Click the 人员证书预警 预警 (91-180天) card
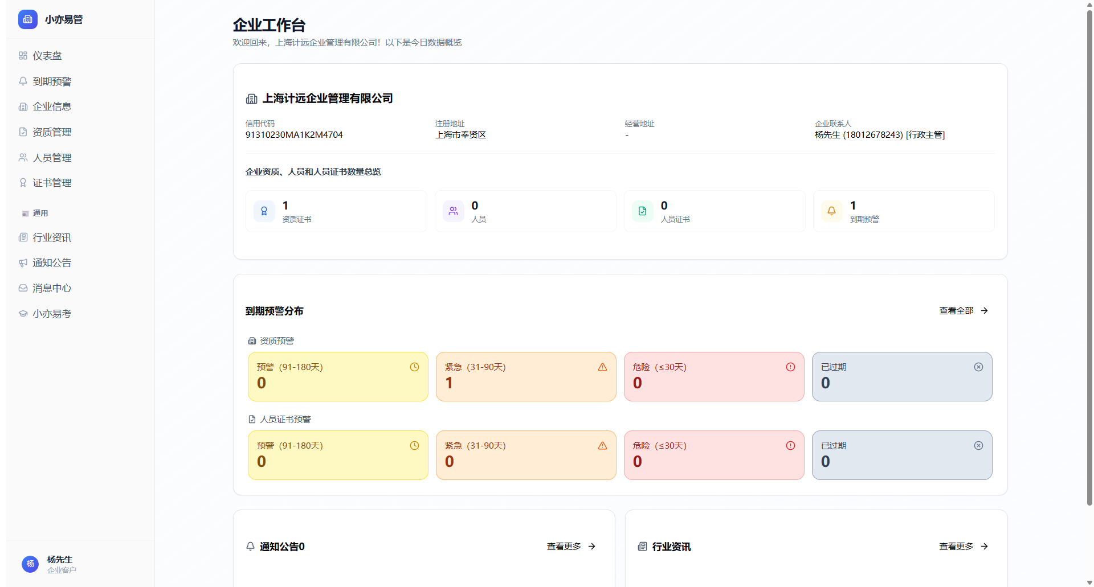 (x=338, y=455)
